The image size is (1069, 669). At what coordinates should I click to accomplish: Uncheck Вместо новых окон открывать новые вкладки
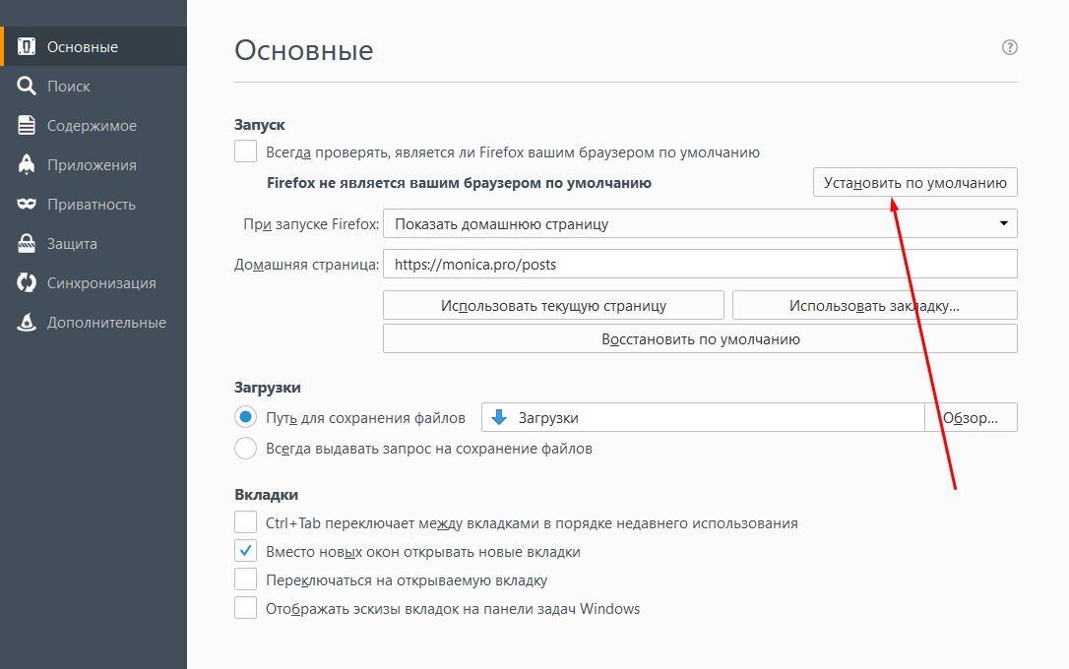245,551
